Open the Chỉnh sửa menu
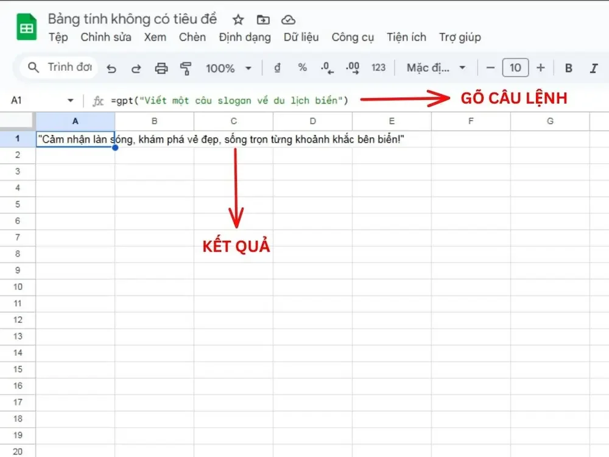The image size is (609, 457). coord(105,37)
